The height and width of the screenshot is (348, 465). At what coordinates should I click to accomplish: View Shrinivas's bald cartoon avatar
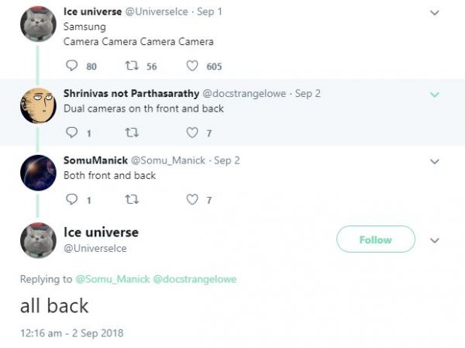click(x=38, y=105)
